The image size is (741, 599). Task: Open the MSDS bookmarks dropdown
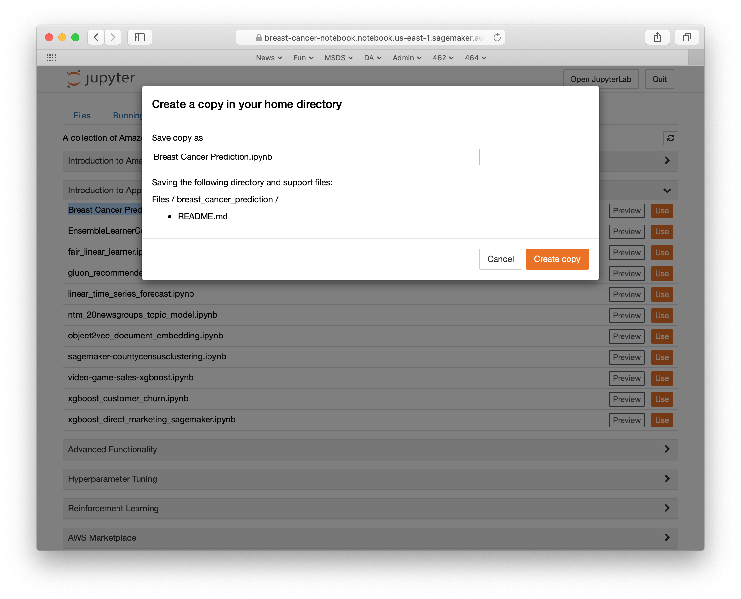[x=338, y=58]
